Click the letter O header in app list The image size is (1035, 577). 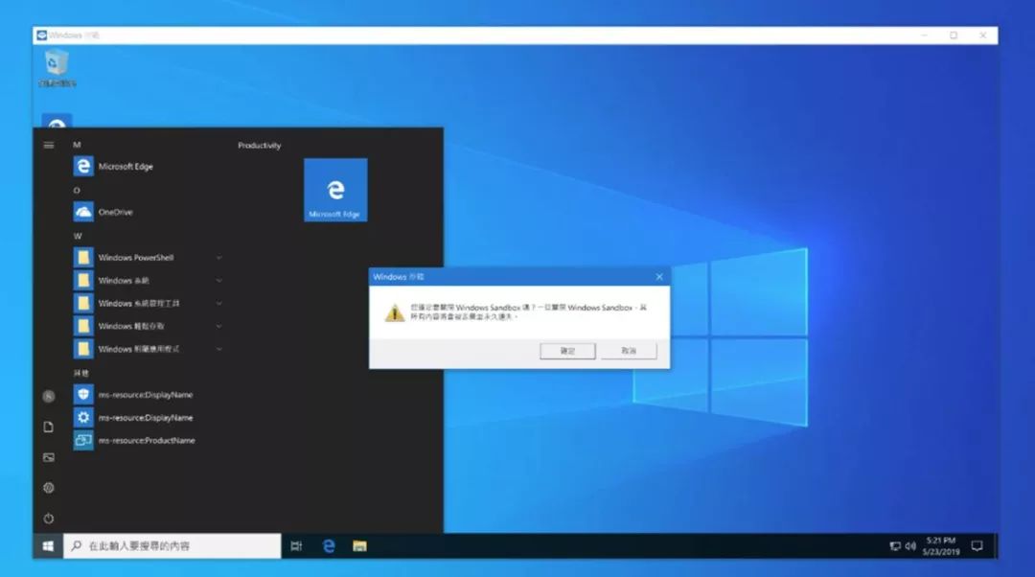pyautogui.click(x=78, y=190)
